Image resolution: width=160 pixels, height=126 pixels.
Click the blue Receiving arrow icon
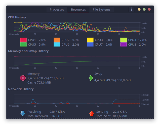click(x=23, y=113)
